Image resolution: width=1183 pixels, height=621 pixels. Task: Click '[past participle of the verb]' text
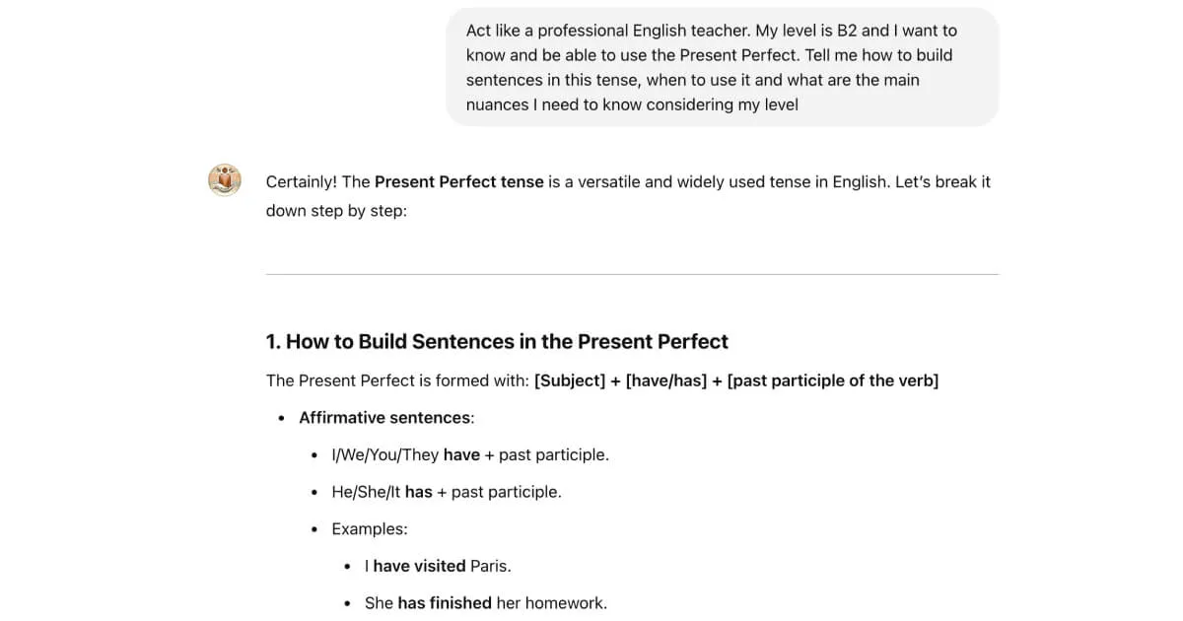(x=833, y=381)
